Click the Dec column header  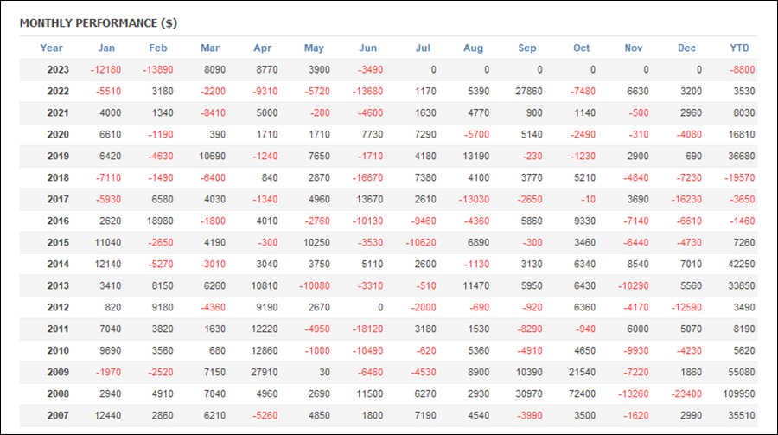click(686, 48)
